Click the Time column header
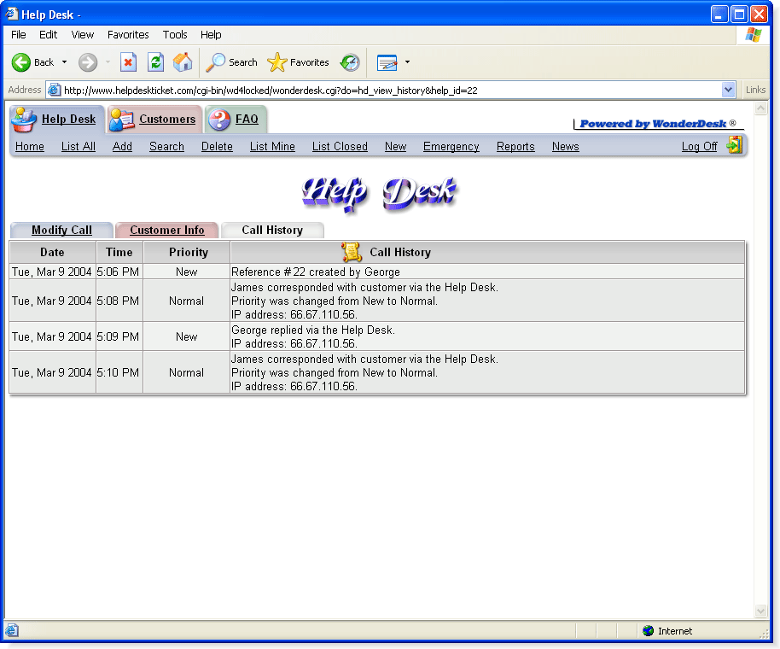 click(119, 252)
